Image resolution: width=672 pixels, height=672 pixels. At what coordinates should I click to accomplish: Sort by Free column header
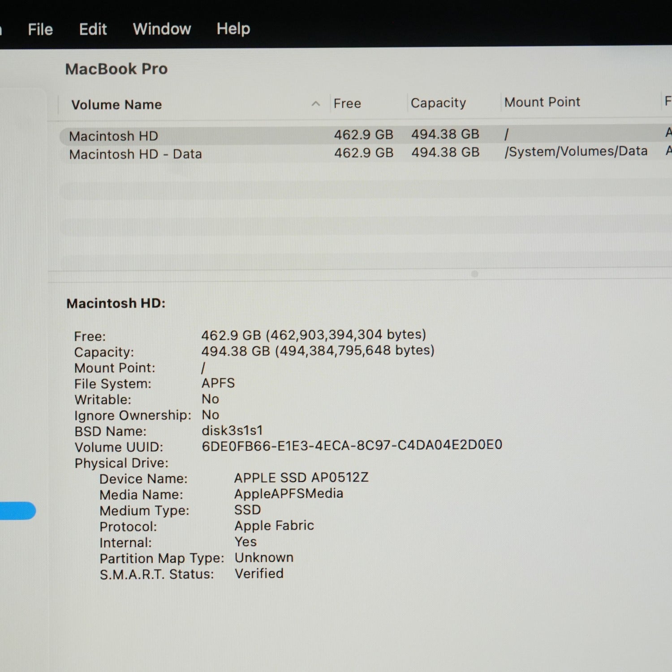[x=347, y=103]
